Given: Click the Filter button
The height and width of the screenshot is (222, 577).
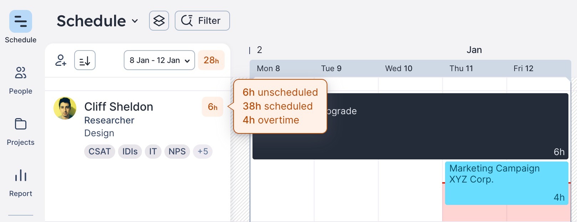Looking at the screenshot, I should (202, 21).
